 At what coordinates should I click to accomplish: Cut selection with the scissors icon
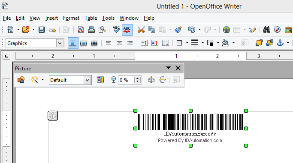[141, 30]
